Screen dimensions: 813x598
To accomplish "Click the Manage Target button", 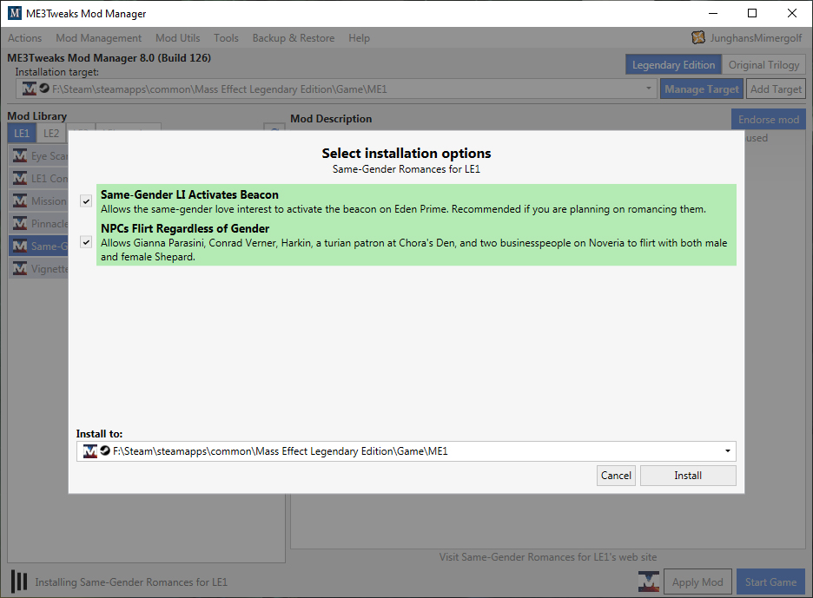I will coord(702,89).
